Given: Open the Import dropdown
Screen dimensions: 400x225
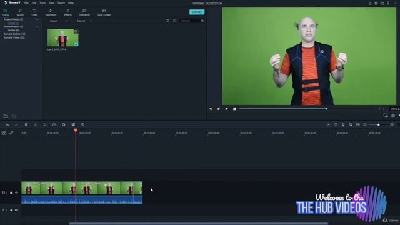Looking at the screenshot, I should click(58, 21).
